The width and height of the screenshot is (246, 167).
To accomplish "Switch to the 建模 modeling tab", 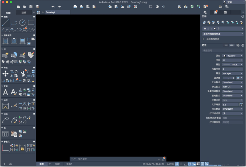I will (x=24, y=13).
